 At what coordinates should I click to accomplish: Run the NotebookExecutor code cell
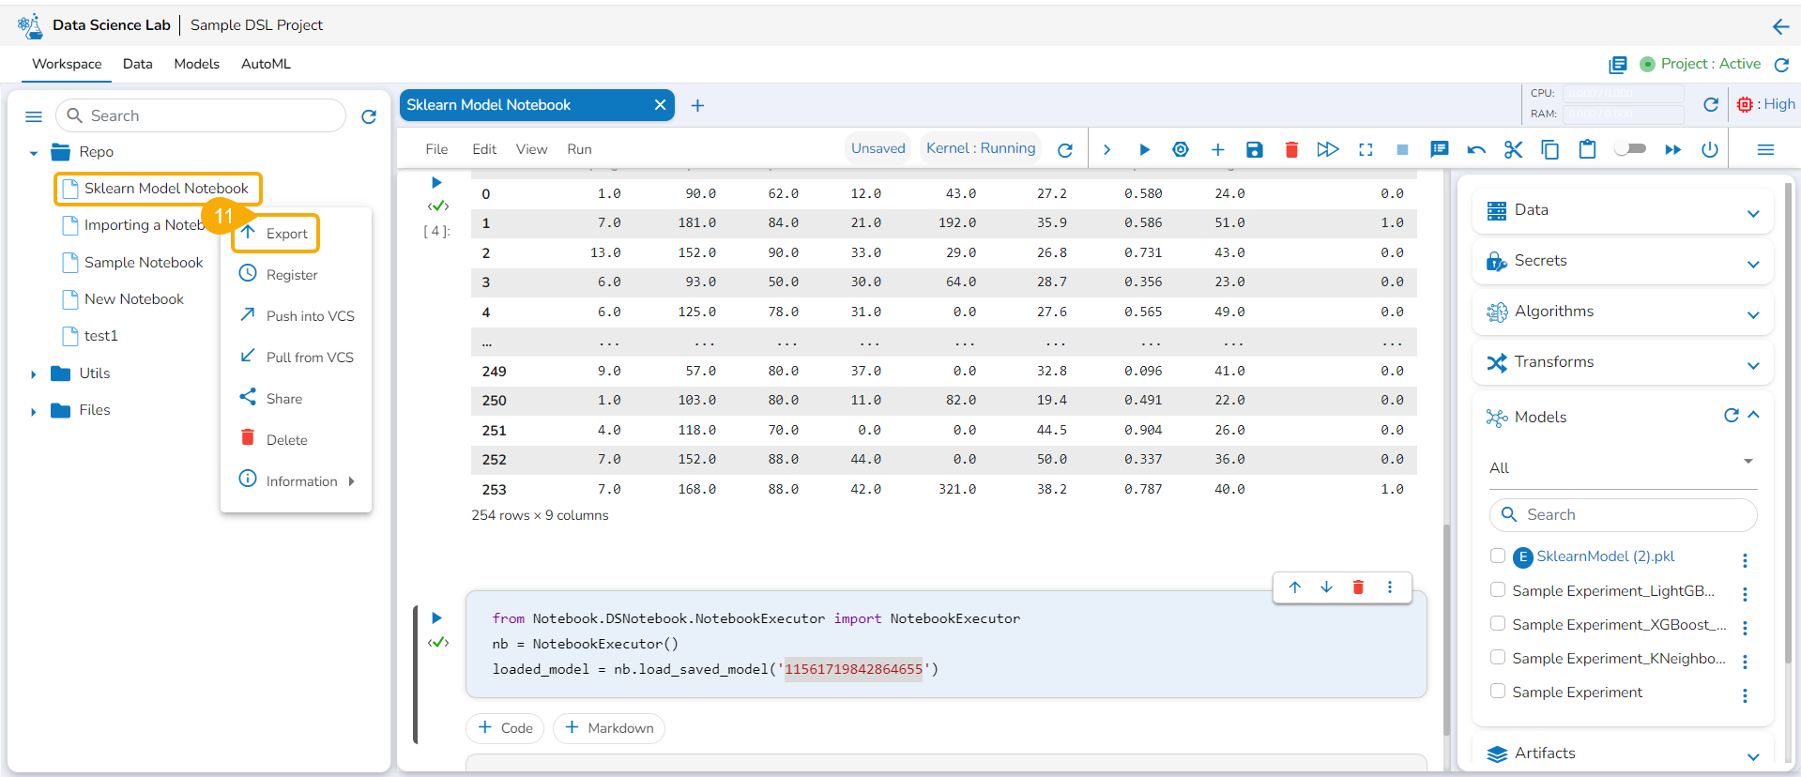click(x=436, y=617)
